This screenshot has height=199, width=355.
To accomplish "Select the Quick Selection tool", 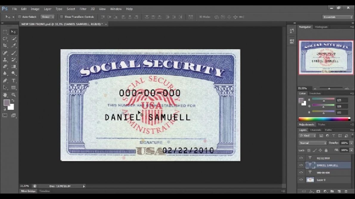I will coord(13,39).
